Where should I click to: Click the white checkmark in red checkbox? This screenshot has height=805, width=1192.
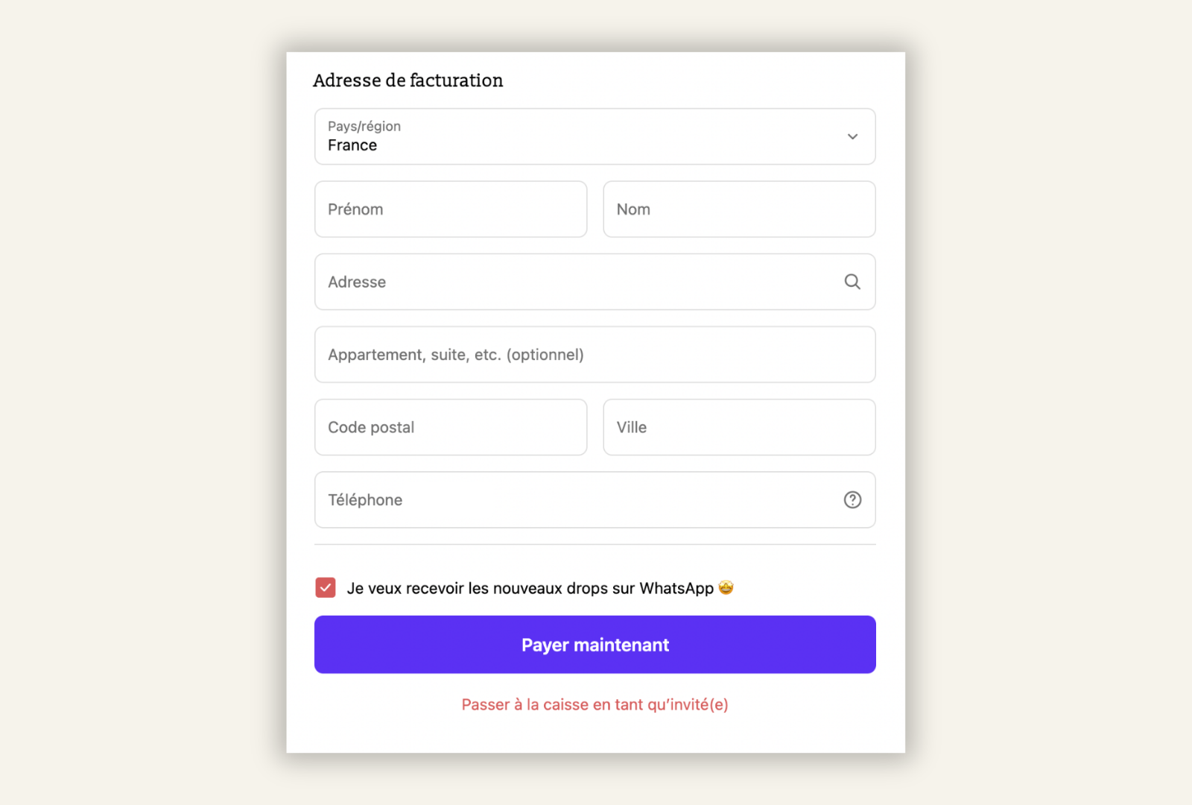(326, 588)
